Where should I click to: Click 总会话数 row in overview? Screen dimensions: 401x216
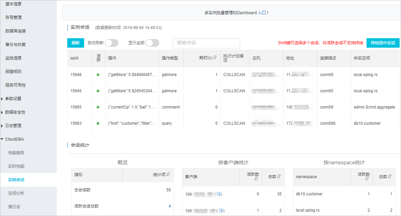pyautogui.click(x=123, y=190)
